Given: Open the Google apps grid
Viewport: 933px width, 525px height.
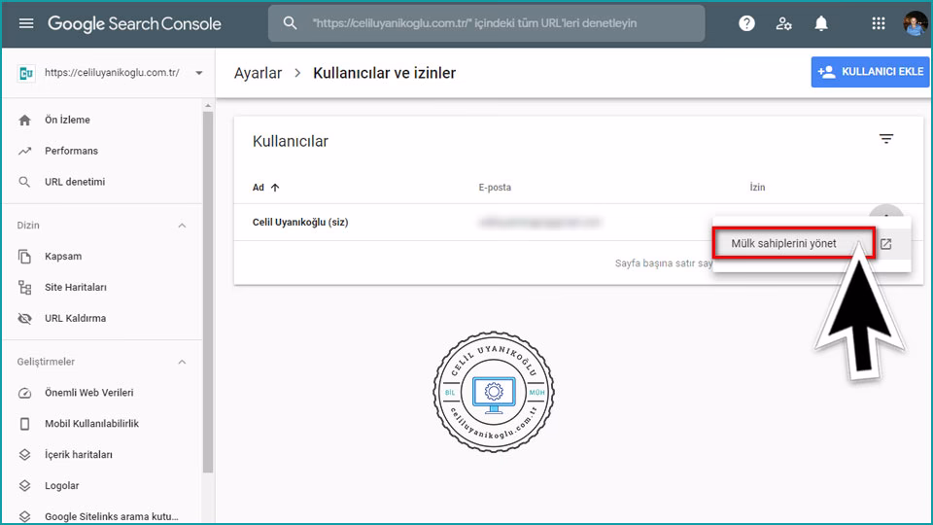Looking at the screenshot, I should [x=879, y=23].
